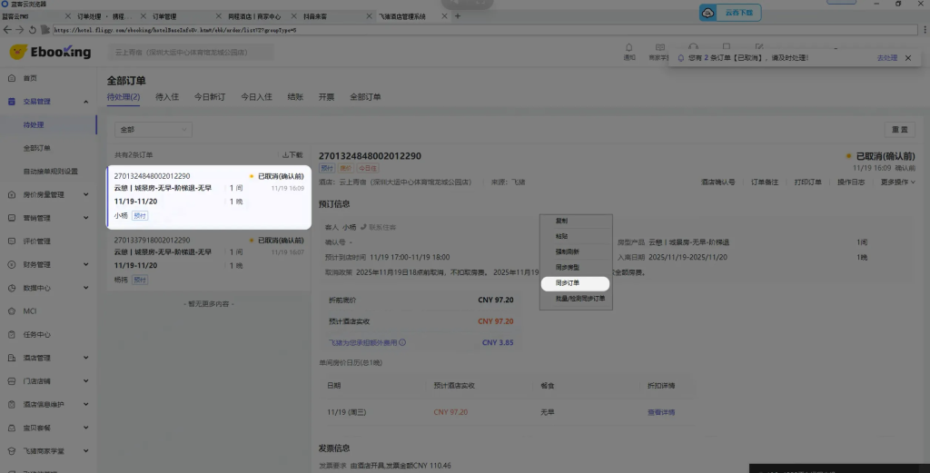Click the 首页 home icon in sidebar
This screenshot has height=473, width=930.
pyautogui.click(x=13, y=78)
